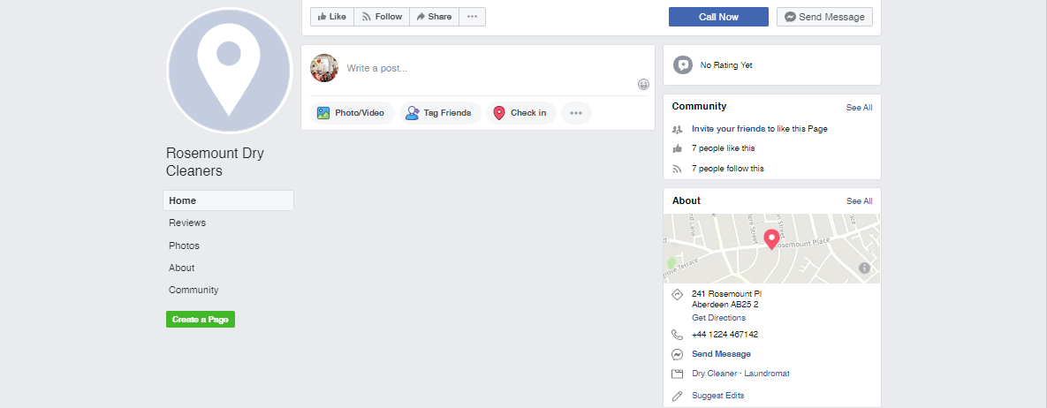Click the follow feed icon beside followers
Image resolution: width=1047 pixels, height=408 pixels.
[x=677, y=169]
